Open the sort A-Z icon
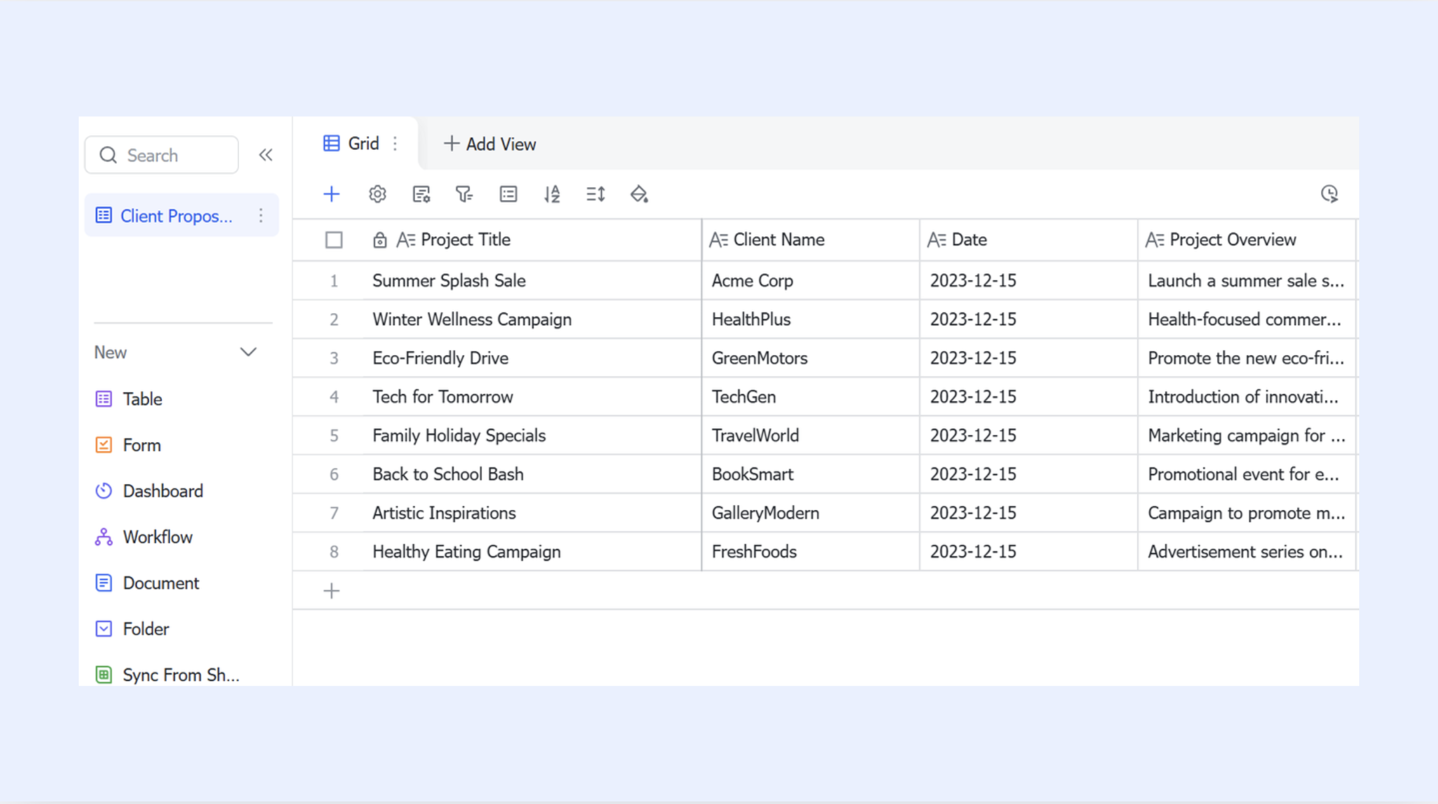The height and width of the screenshot is (804, 1438). pos(552,194)
